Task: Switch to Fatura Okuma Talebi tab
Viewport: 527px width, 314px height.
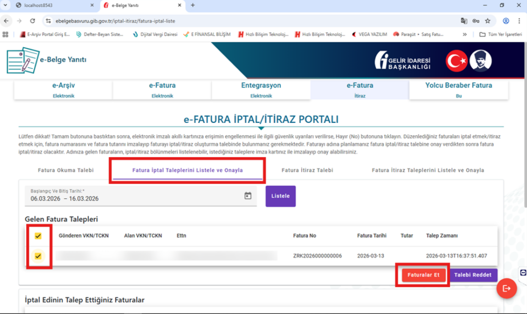Action: point(65,170)
